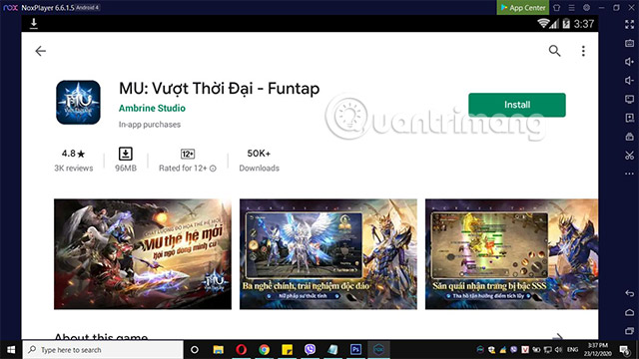This screenshot has height=359, width=639.
Task: Open NoxPlayer theme (shirt) icon
Action: (556, 7)
